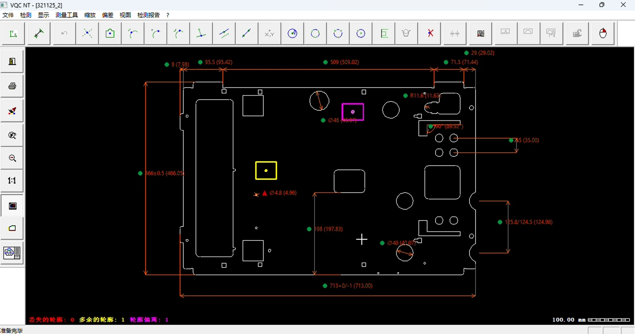Choose the blue diagonal line measurement tool
The width and height of the screenshot is (635, 334).
coord(246,33)
